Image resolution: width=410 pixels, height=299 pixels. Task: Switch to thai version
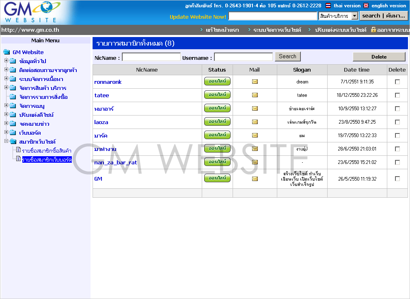point(347,6)
